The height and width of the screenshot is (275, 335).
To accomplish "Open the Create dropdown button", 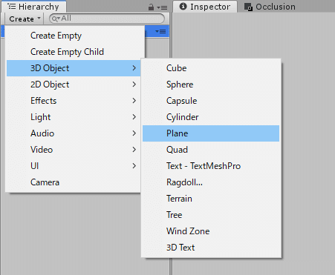I will pos(25,19).
